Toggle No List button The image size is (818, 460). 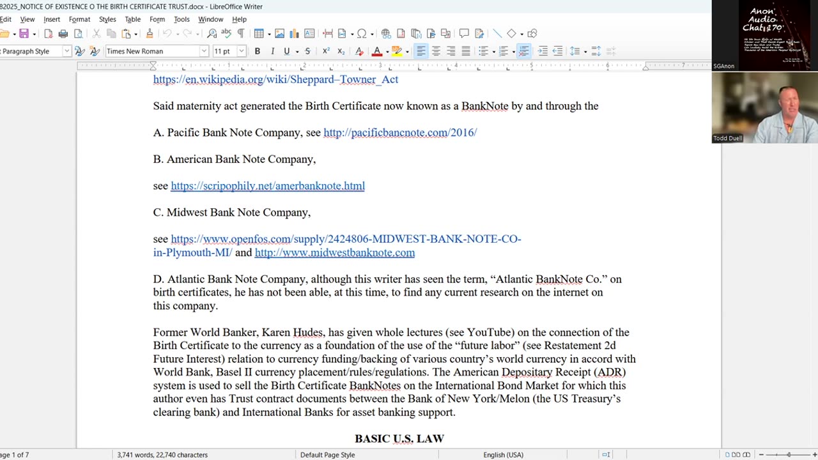tap(523, 51)
